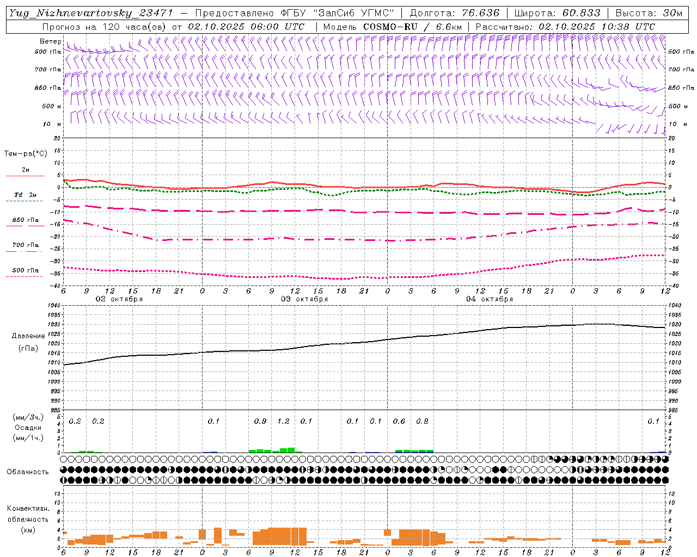Click the 03 октября date label

pos(304,299)
